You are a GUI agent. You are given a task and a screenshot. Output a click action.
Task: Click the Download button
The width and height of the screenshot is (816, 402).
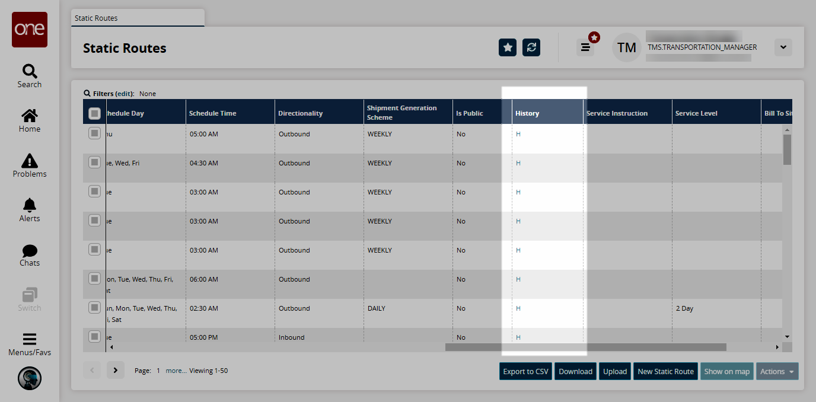tap(575, 372)
